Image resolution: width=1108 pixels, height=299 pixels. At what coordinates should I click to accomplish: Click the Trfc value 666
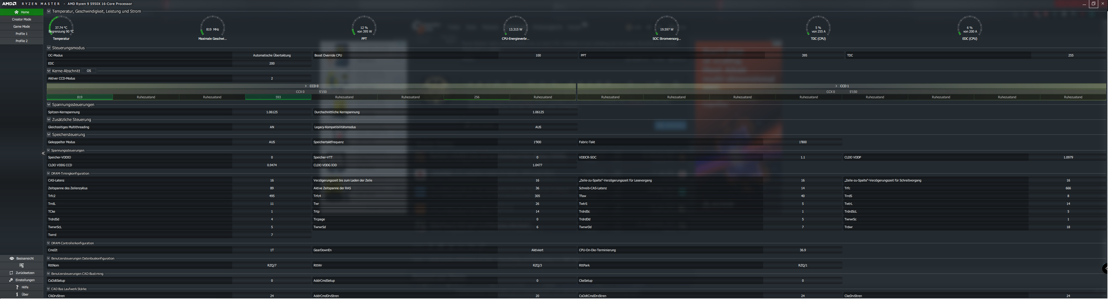[1068, 188]
